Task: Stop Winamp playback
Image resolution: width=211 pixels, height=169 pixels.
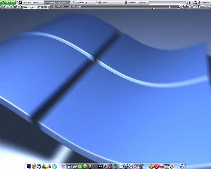Action: coord(17,7)
